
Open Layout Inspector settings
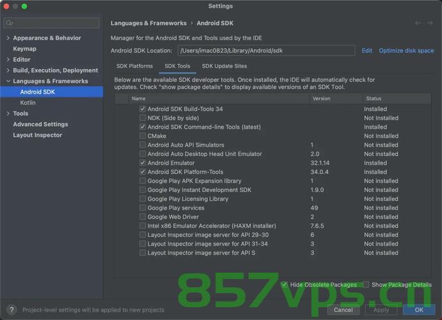(x=38, y=135)
